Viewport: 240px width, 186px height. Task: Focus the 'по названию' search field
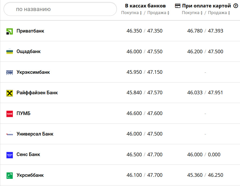(x=60, y=9)
